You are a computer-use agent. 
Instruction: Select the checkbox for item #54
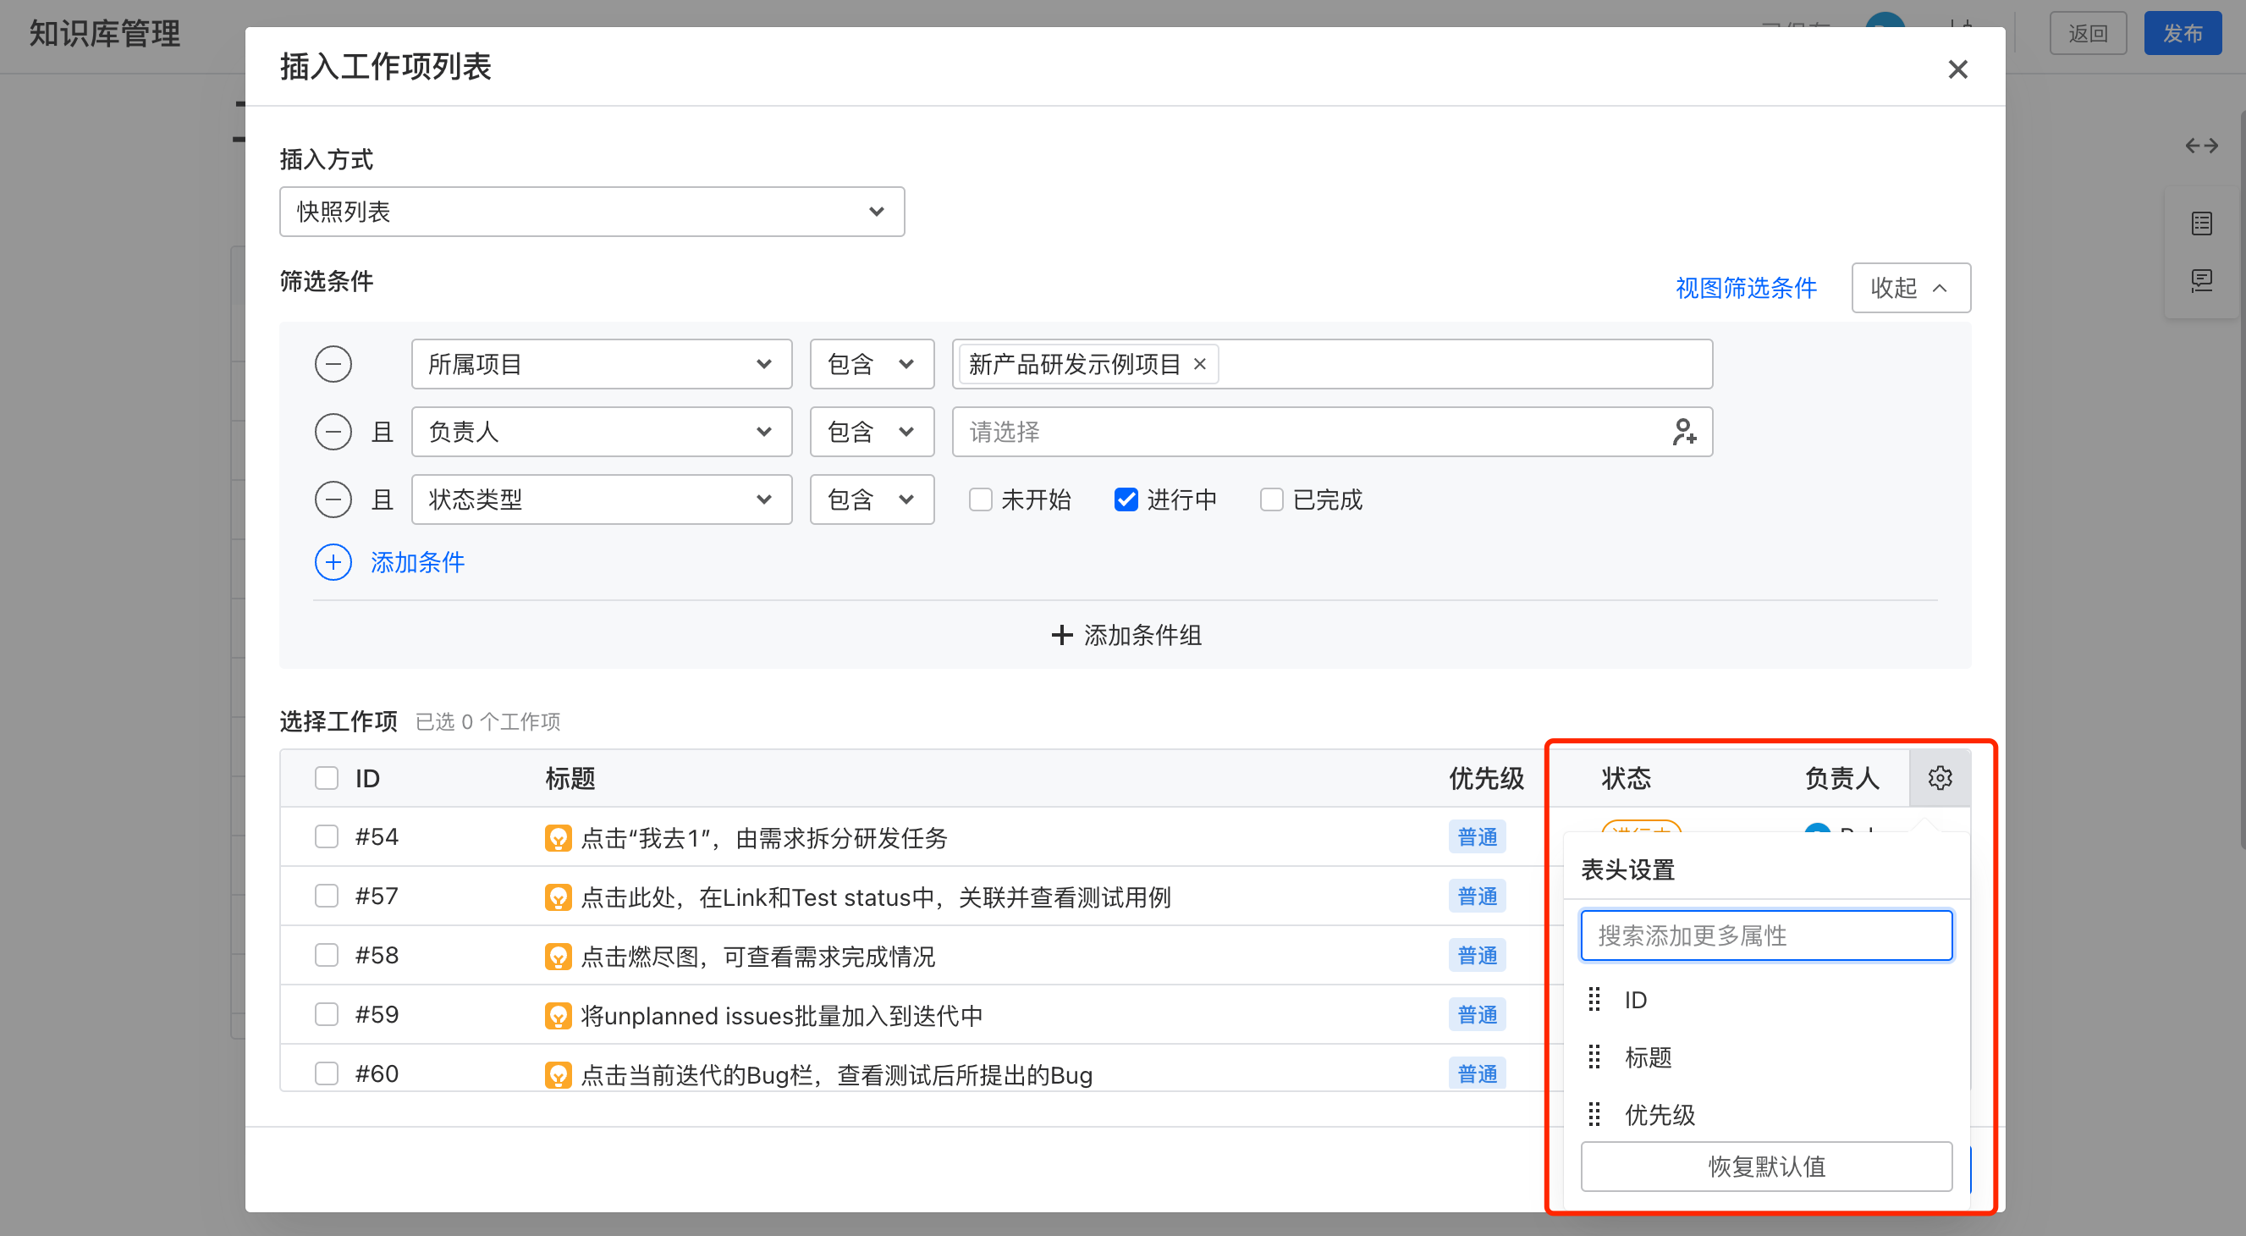click(326, 836)
